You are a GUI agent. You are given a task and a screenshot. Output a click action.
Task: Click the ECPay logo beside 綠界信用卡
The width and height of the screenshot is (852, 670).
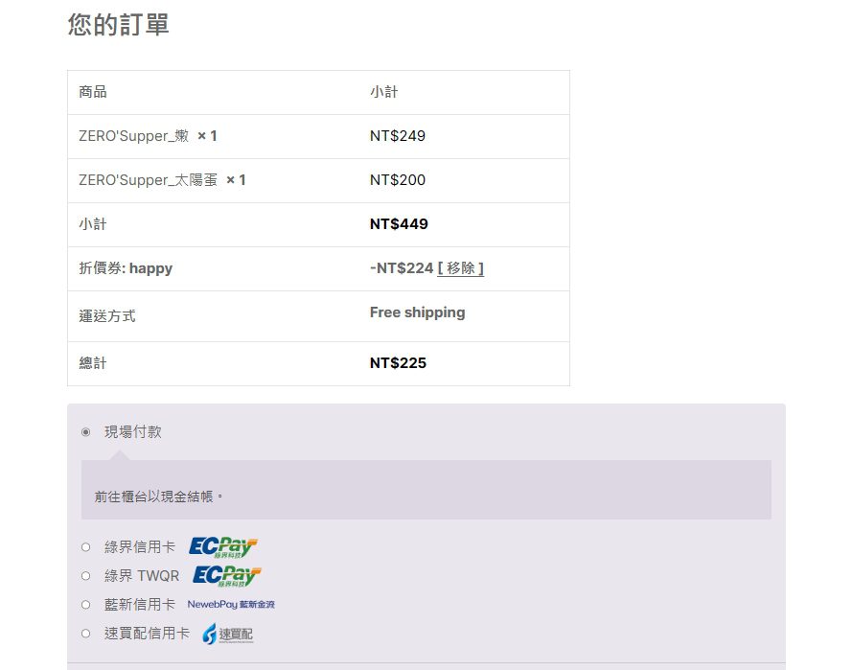tap(223, 547)
